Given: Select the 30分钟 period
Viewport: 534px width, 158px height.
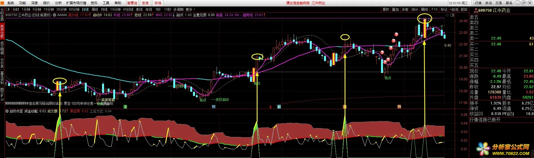Looking at the screenshot, I should tap(61, 9).
